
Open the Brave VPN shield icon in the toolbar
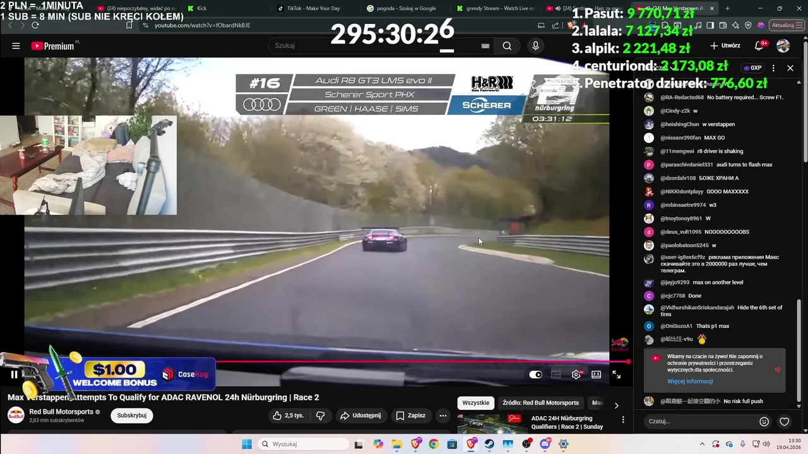coord(749,25)
